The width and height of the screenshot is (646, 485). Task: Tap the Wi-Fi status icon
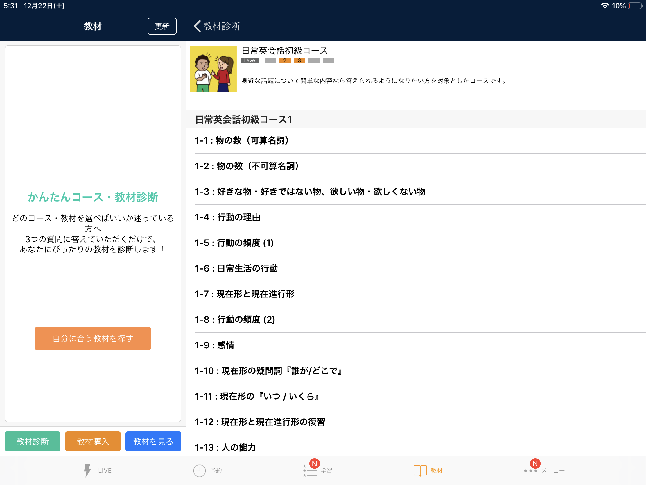(x=605, y=6)
